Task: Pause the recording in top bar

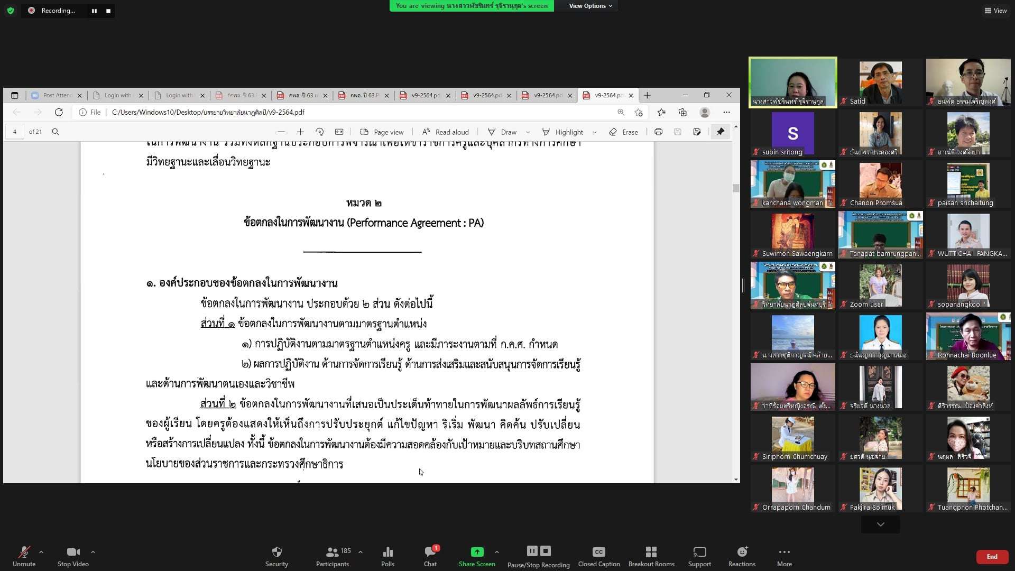Action: [94, 11]
